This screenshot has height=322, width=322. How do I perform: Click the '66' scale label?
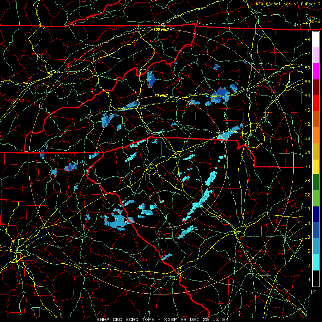coord(307,39)
